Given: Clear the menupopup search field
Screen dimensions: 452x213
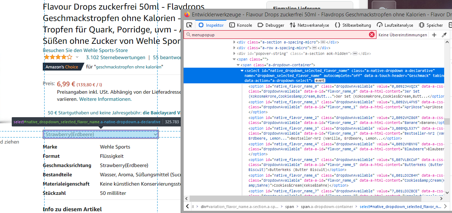Looking at the screenshot, I should click(x=372, y=35).
